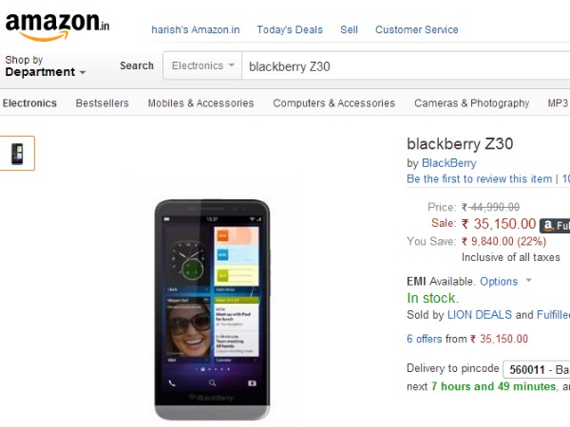This screenshot has height=427, width=570.
Task: Expand the EMI Options dropdown arrow
Action: pyautogui.click(x=529, y=280)
